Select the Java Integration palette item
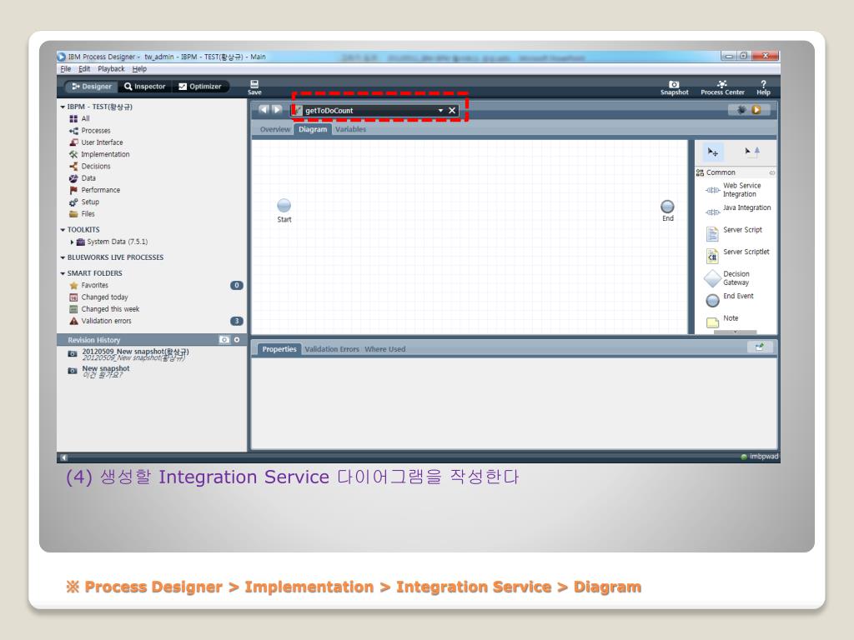The width and height of the screenshot is (854, 640). point(738,210)
